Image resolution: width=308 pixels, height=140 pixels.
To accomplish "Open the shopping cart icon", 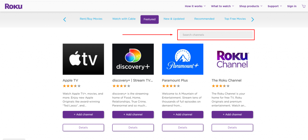I will (304, 6).
